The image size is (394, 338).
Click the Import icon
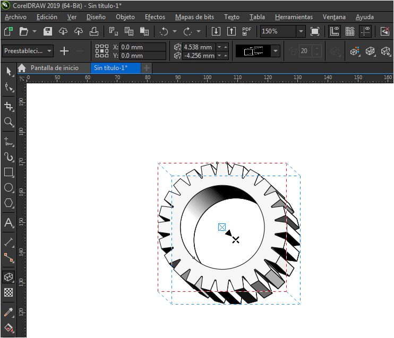pos(216,31)
